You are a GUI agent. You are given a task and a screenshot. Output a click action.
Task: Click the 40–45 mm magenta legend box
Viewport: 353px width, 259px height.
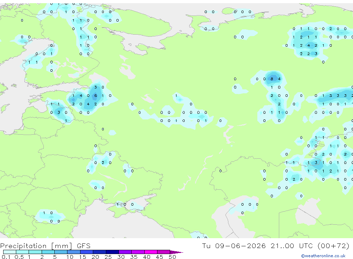151,252
